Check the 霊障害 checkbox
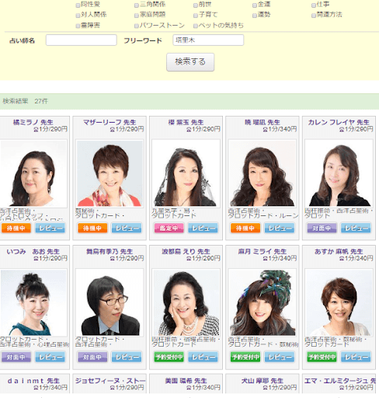 (78, 26)
